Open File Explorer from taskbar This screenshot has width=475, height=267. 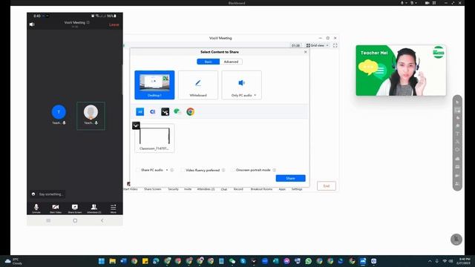click(112, 261)
